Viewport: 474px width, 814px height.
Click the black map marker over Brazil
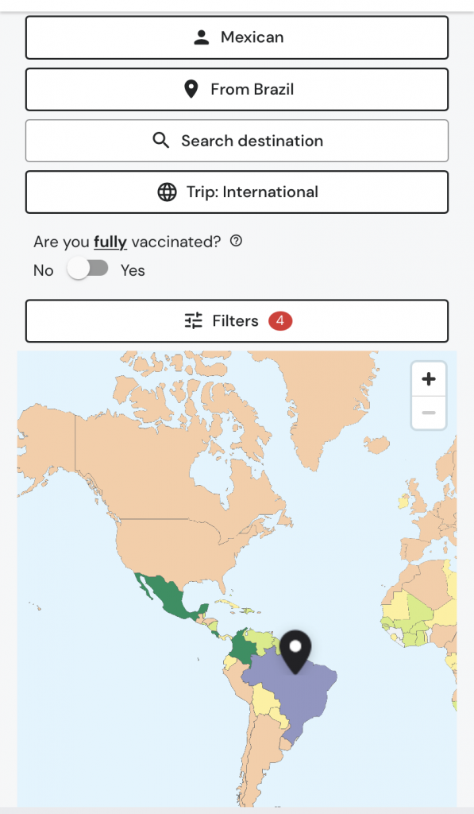pos(295,652)
